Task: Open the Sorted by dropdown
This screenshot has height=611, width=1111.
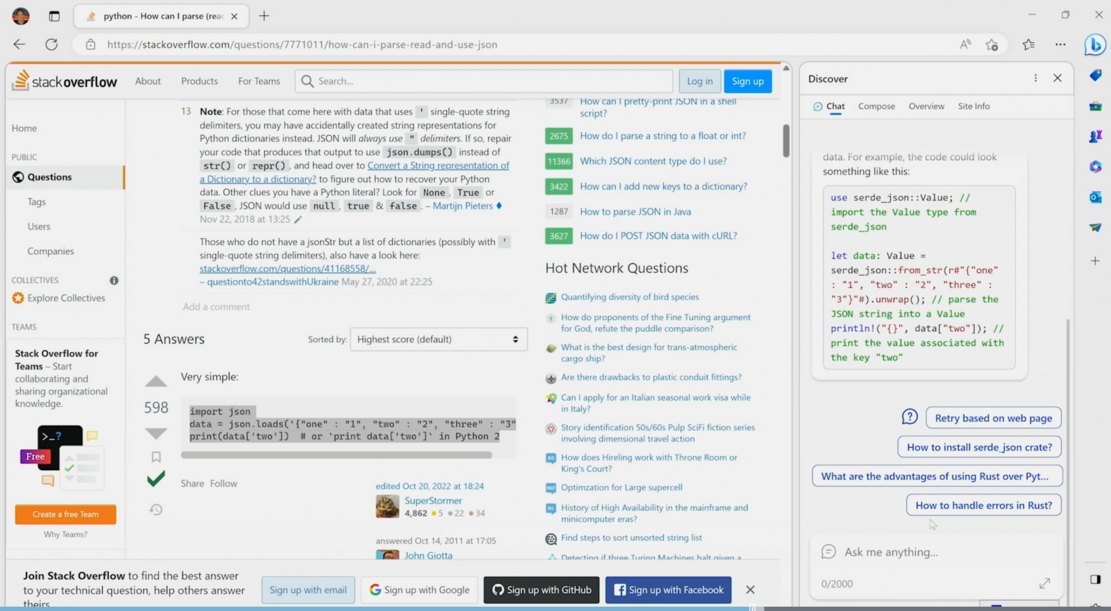Action: (438, 340)
